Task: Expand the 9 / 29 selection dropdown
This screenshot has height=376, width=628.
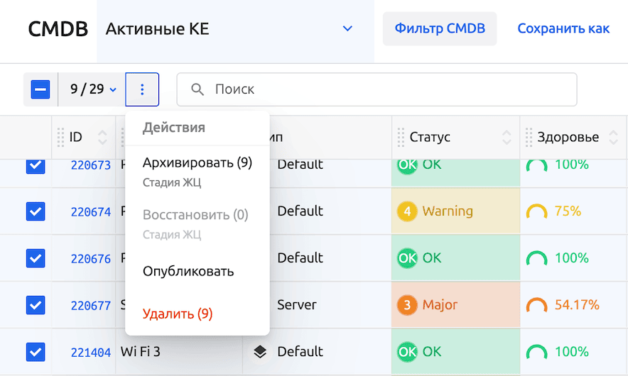Action: (92, 89)
